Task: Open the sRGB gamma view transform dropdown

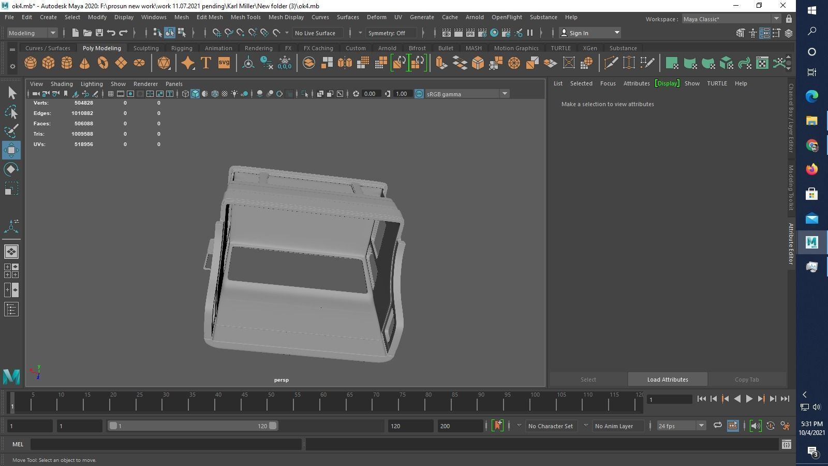Action: [467, 94]
